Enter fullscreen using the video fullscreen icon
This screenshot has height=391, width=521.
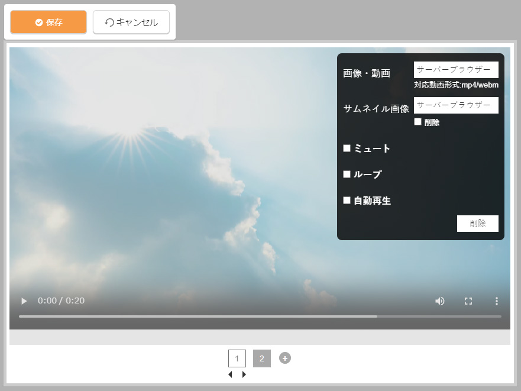pos(468,301)
